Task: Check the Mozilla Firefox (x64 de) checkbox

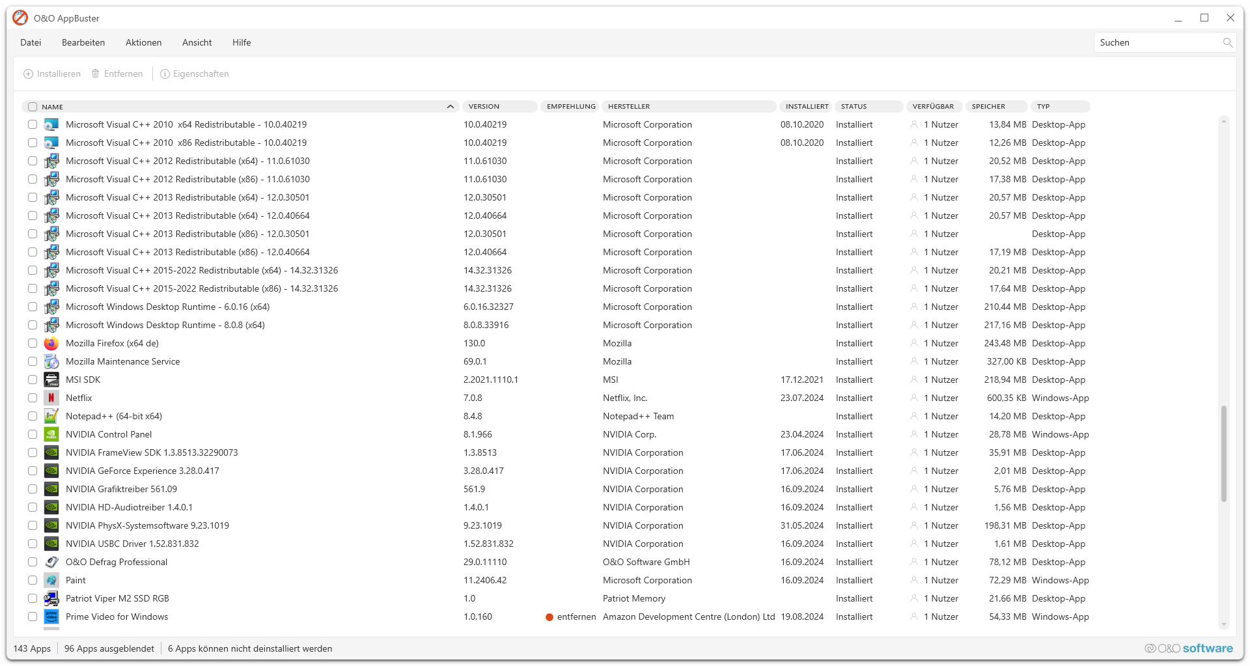Action: (33, 343)
